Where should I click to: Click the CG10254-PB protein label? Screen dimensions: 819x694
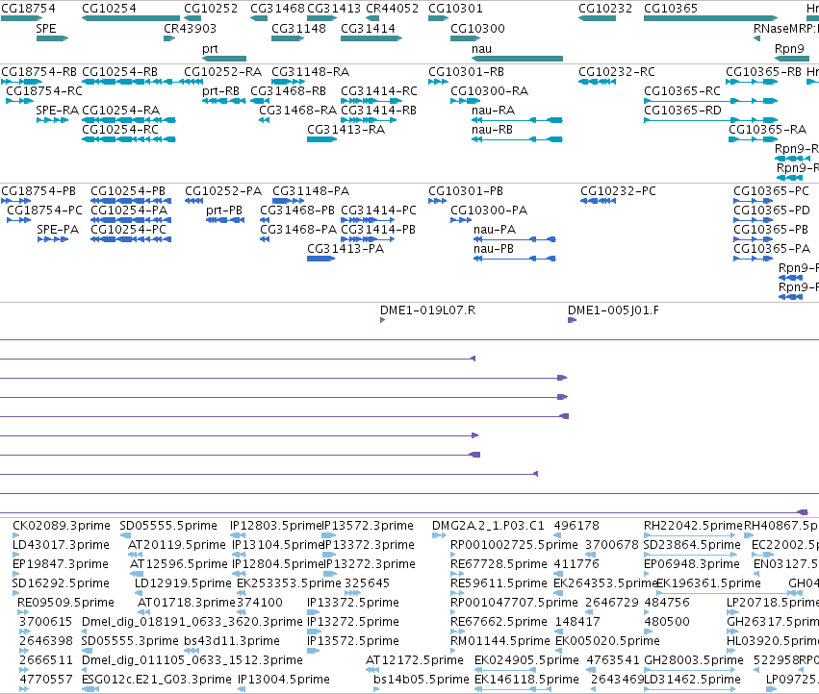click(x=128, y=191)
